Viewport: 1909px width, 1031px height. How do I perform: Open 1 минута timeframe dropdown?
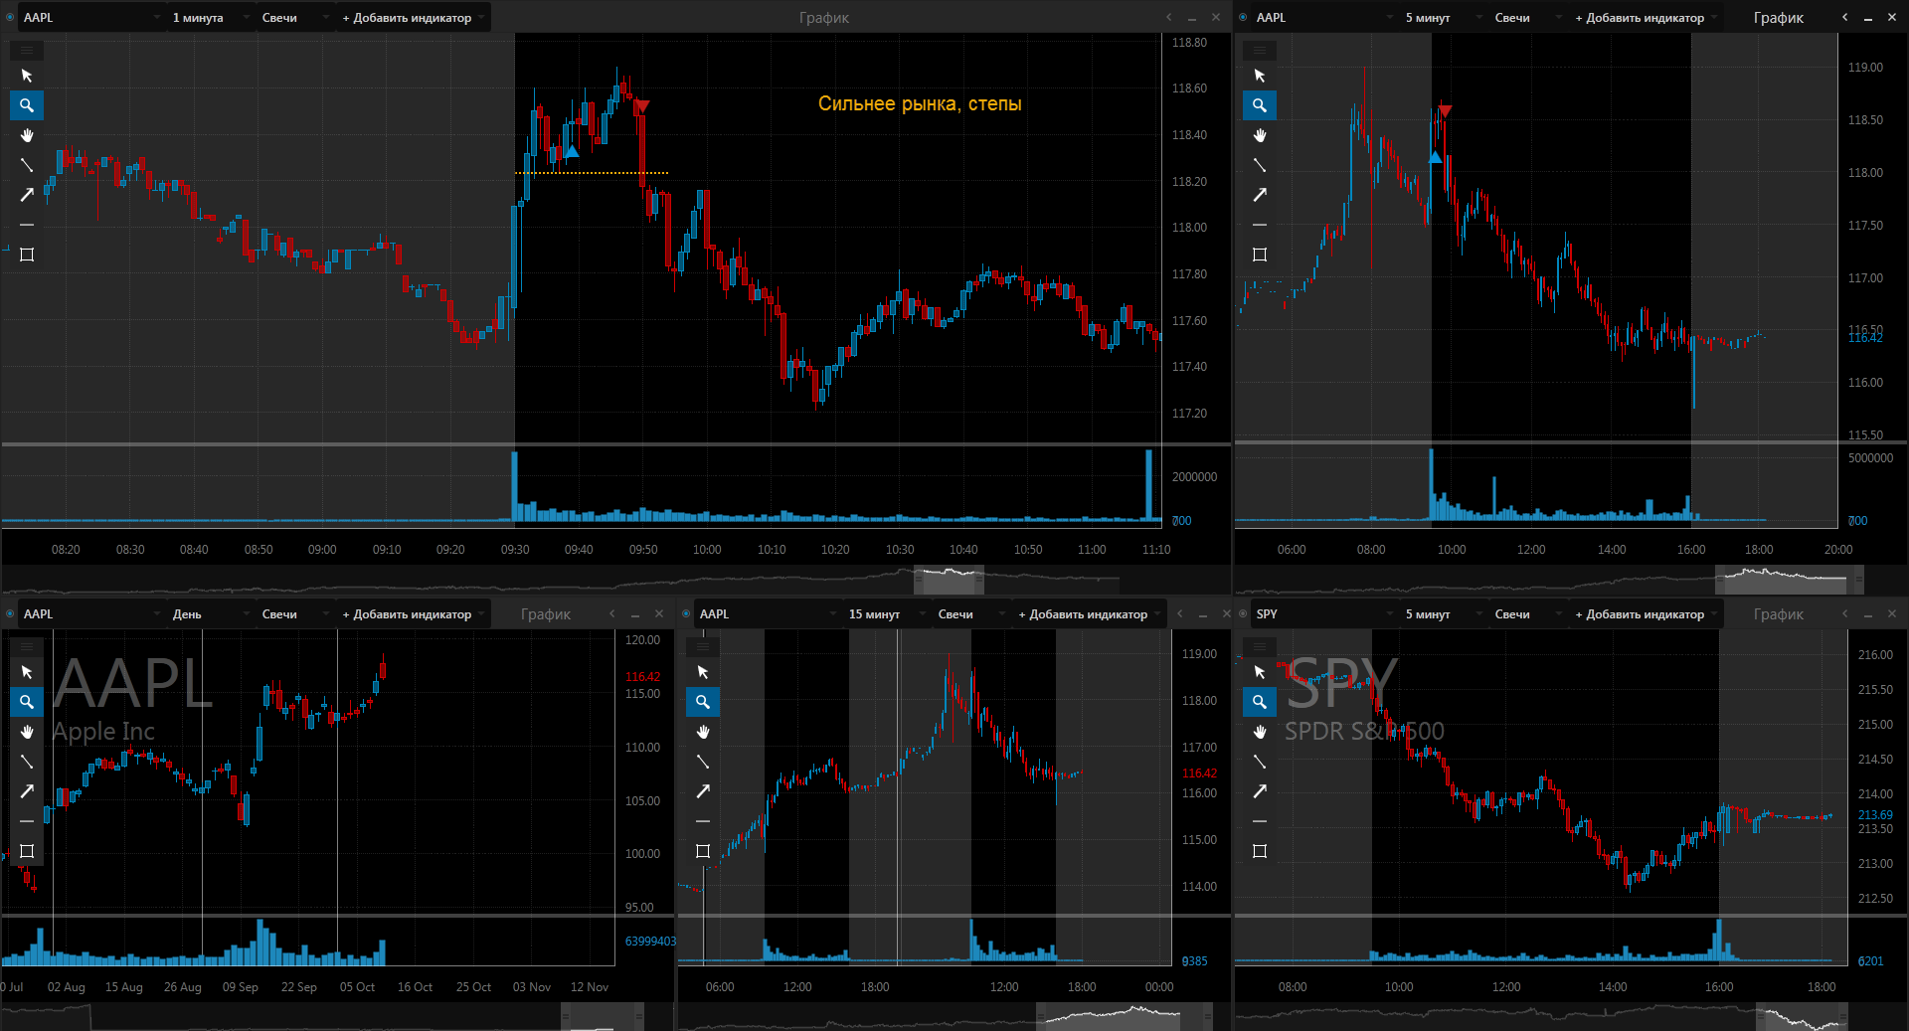click(210, 18)
